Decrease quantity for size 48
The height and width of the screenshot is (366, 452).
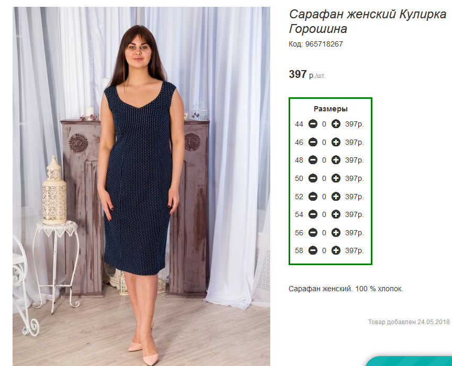click(x=313, y=160)
